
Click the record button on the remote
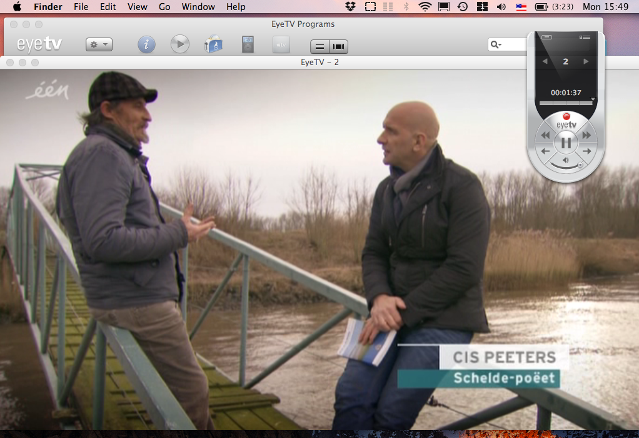click(566, 116)
